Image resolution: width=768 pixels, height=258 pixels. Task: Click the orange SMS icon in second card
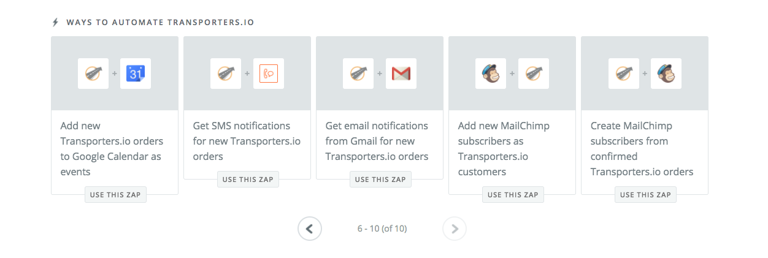[268, 74]
